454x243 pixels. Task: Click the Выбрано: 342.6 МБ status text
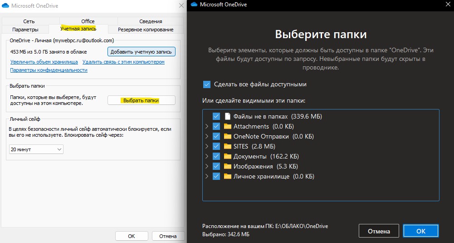226,234
